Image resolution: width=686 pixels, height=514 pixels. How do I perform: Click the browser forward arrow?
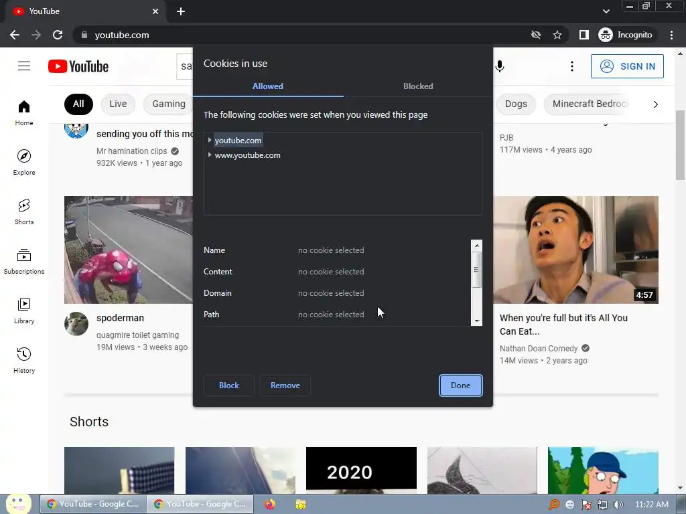click(36, 35)
